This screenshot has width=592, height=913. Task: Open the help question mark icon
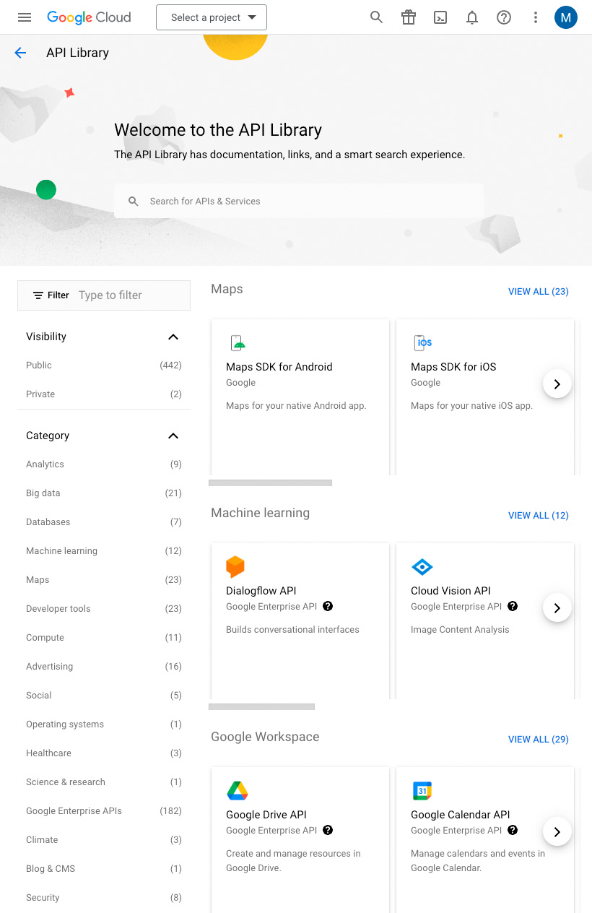click(504, 17)
